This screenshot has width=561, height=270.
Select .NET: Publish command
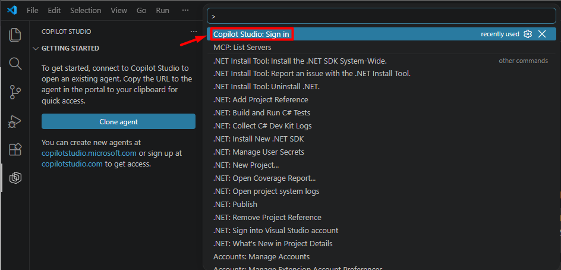point(382,204)
